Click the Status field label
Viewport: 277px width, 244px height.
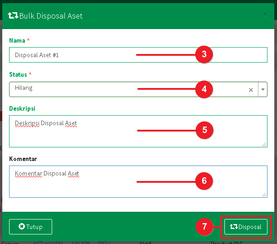(x=18, y=74)
